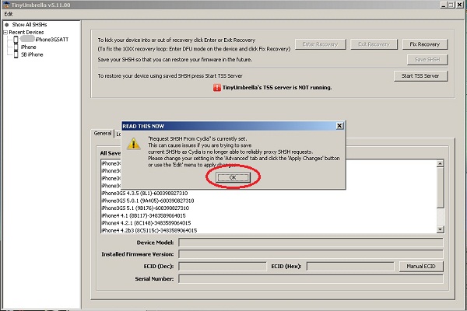
Task: Click phone icon beside 5B iPhone
Action: tap(16, 54)
